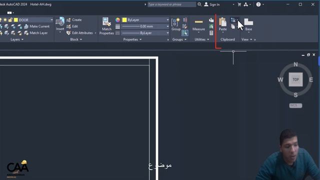Screen dimensions: 320x180
Task: Click the Make Current layer button
Action: point(37,26)
